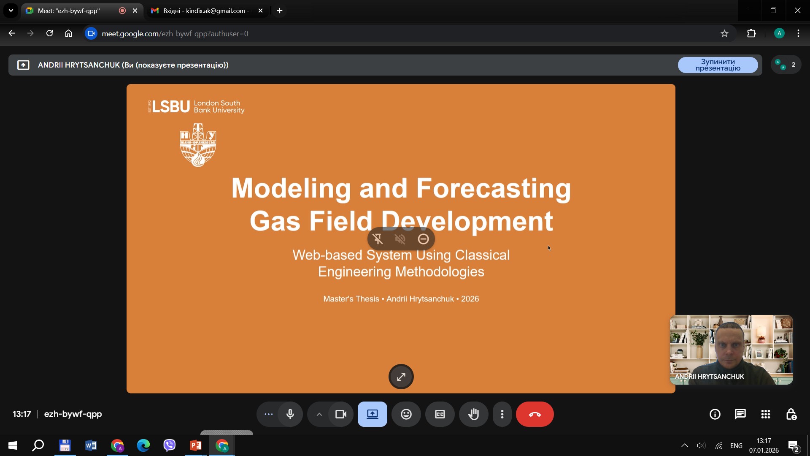Toggle closed captions
The image size is (810, 456).
(x=440, y=414)
